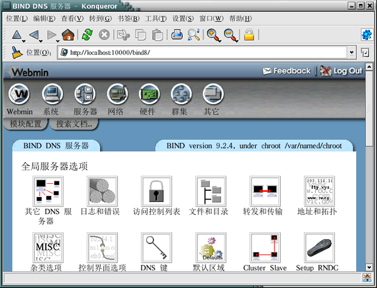
Task: Print the page with the printer icon
Action: [x=177, y=35]
